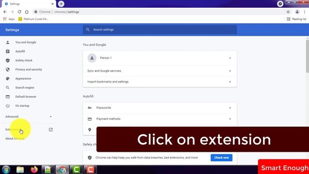
Task: Click the safety check shield icon
Action: (90, 158)
